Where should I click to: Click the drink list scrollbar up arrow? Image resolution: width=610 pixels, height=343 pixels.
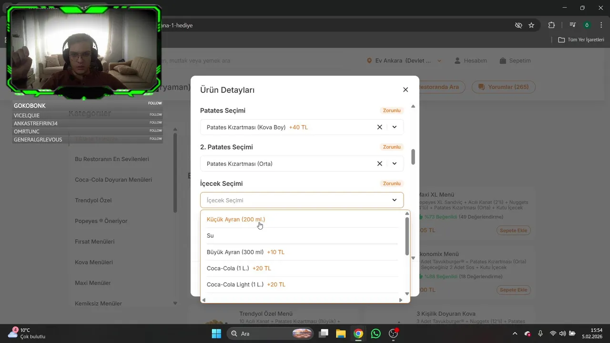click(x=407, y=213)
